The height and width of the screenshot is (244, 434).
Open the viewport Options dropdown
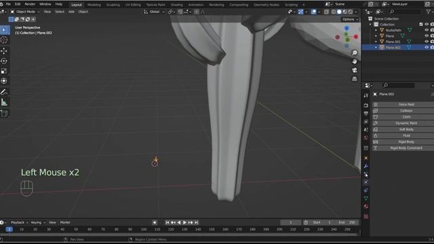[x=350, y=20]
